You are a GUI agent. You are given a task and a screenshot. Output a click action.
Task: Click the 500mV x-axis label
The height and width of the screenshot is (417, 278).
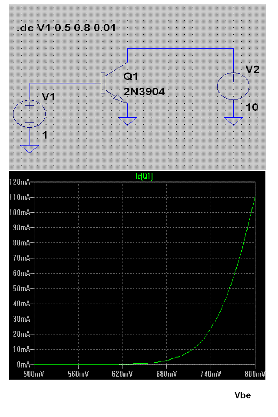pyautogui.click(x=33, y=374)
